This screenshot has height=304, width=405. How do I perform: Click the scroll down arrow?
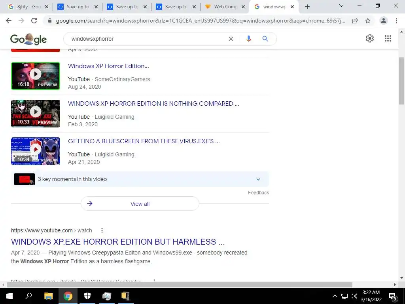coord(401,278)
